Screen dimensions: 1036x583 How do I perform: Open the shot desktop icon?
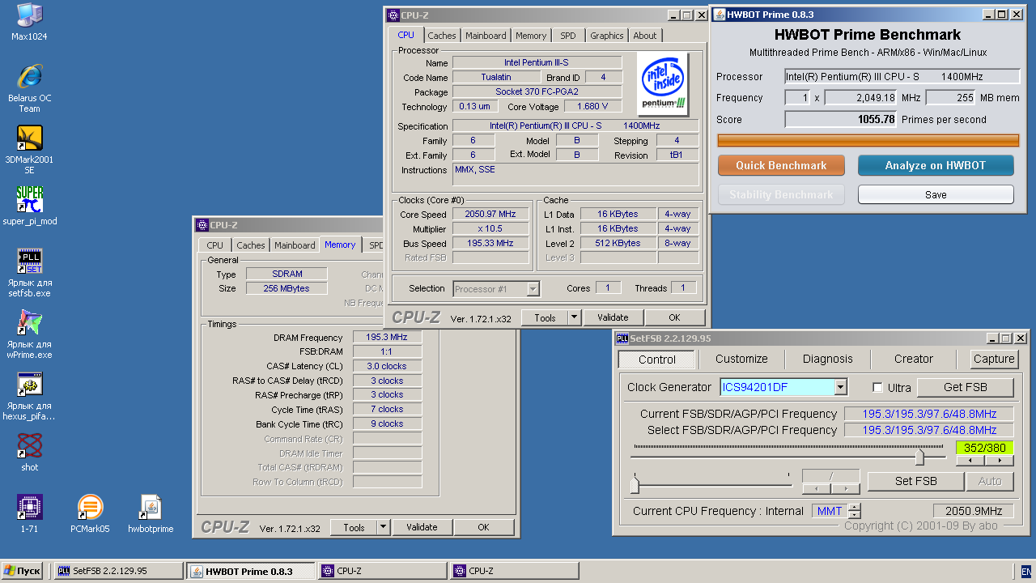(x=29, y=452)
